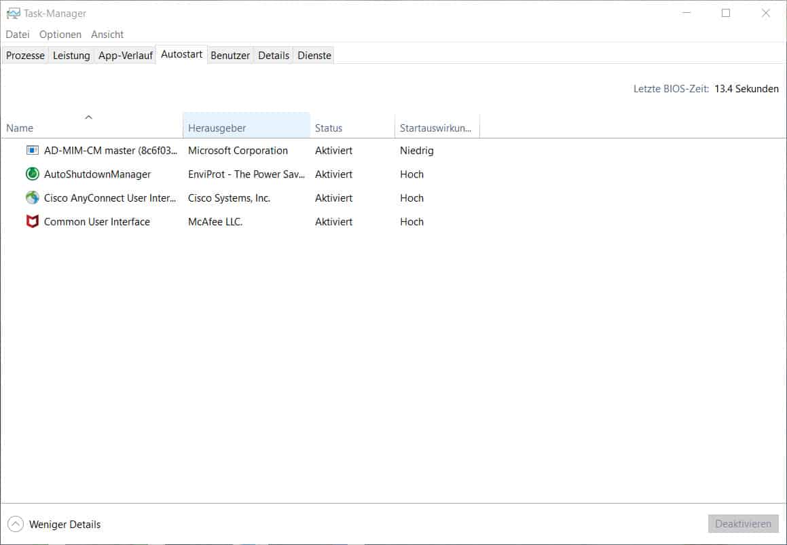
Task: Close the Task-Manager window
Action: click(765, 13)
